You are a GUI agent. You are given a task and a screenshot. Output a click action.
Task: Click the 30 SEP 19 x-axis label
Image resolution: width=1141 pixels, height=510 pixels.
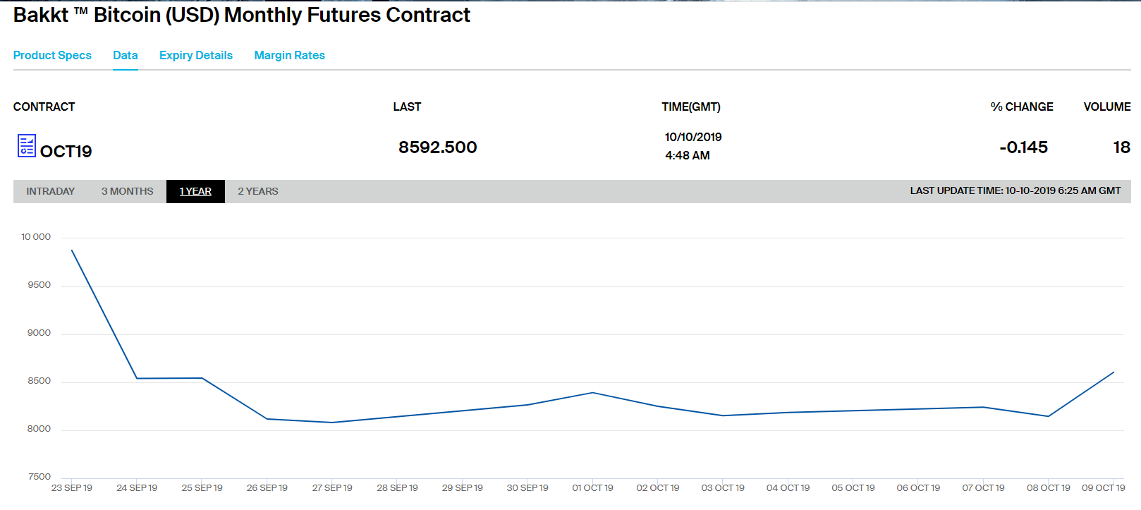point(527,488)
